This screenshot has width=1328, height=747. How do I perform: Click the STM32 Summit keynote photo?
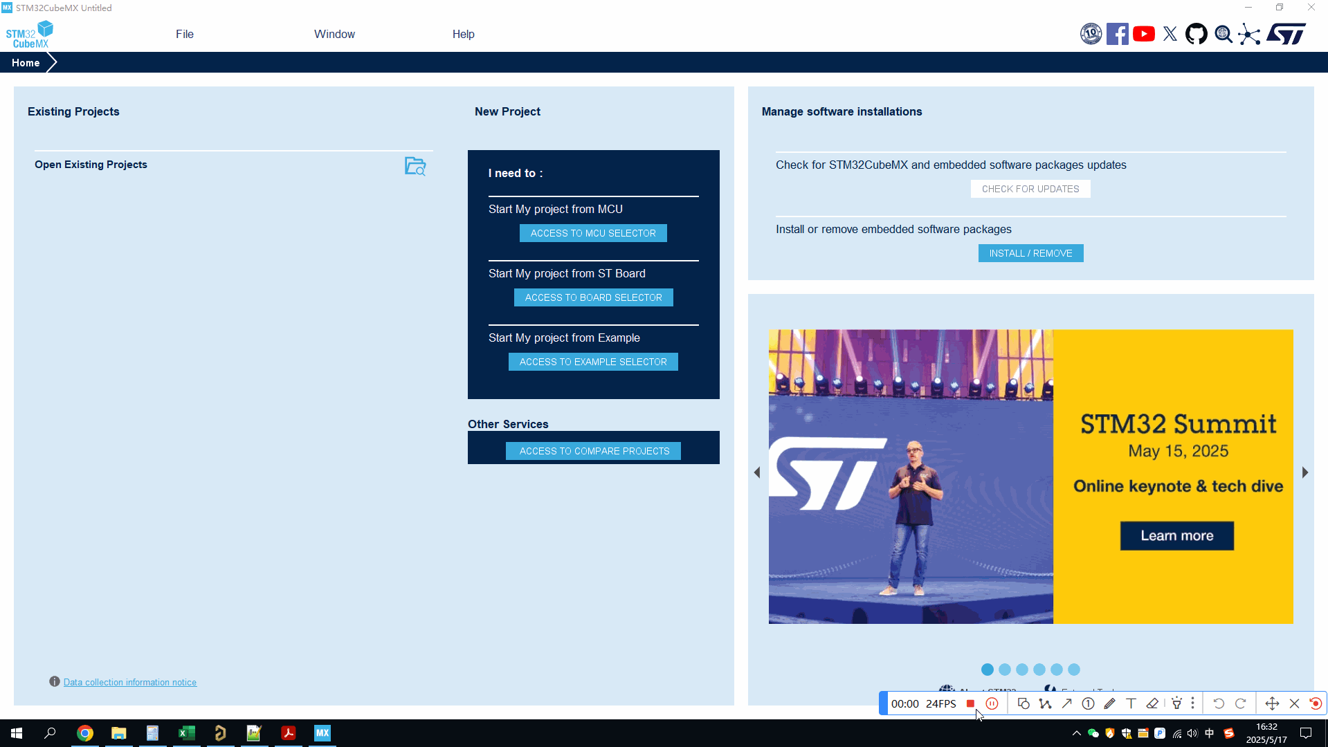911,477
